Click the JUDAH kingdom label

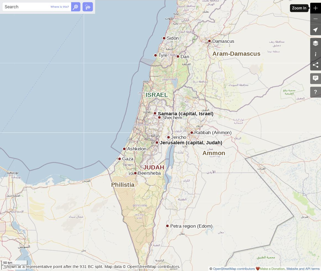[154, 168]
